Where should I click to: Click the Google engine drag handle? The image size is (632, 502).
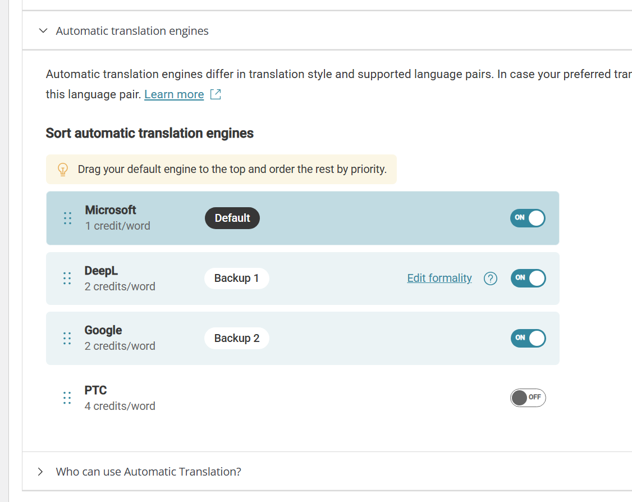point(67,338)
